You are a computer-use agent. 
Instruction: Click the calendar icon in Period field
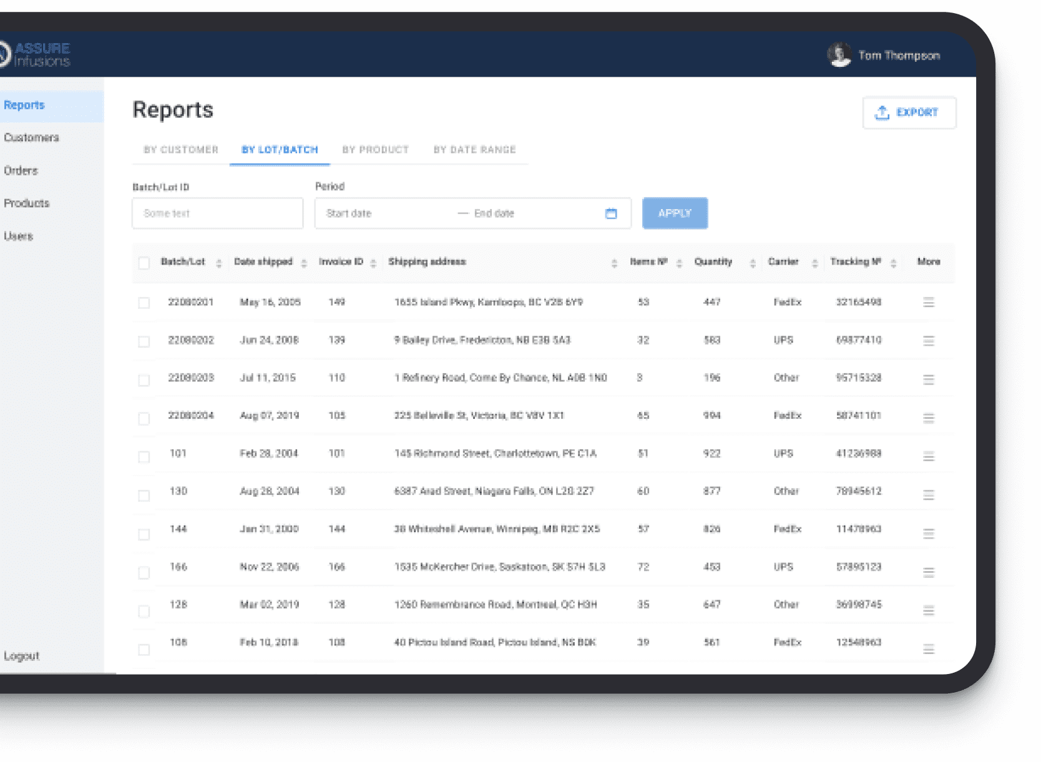pos(611,213)
